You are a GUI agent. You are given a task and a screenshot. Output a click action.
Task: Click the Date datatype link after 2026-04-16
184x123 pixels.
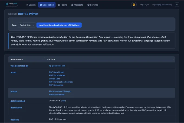point(63,101)
